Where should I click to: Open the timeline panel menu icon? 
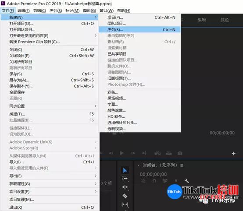(182, 165)
